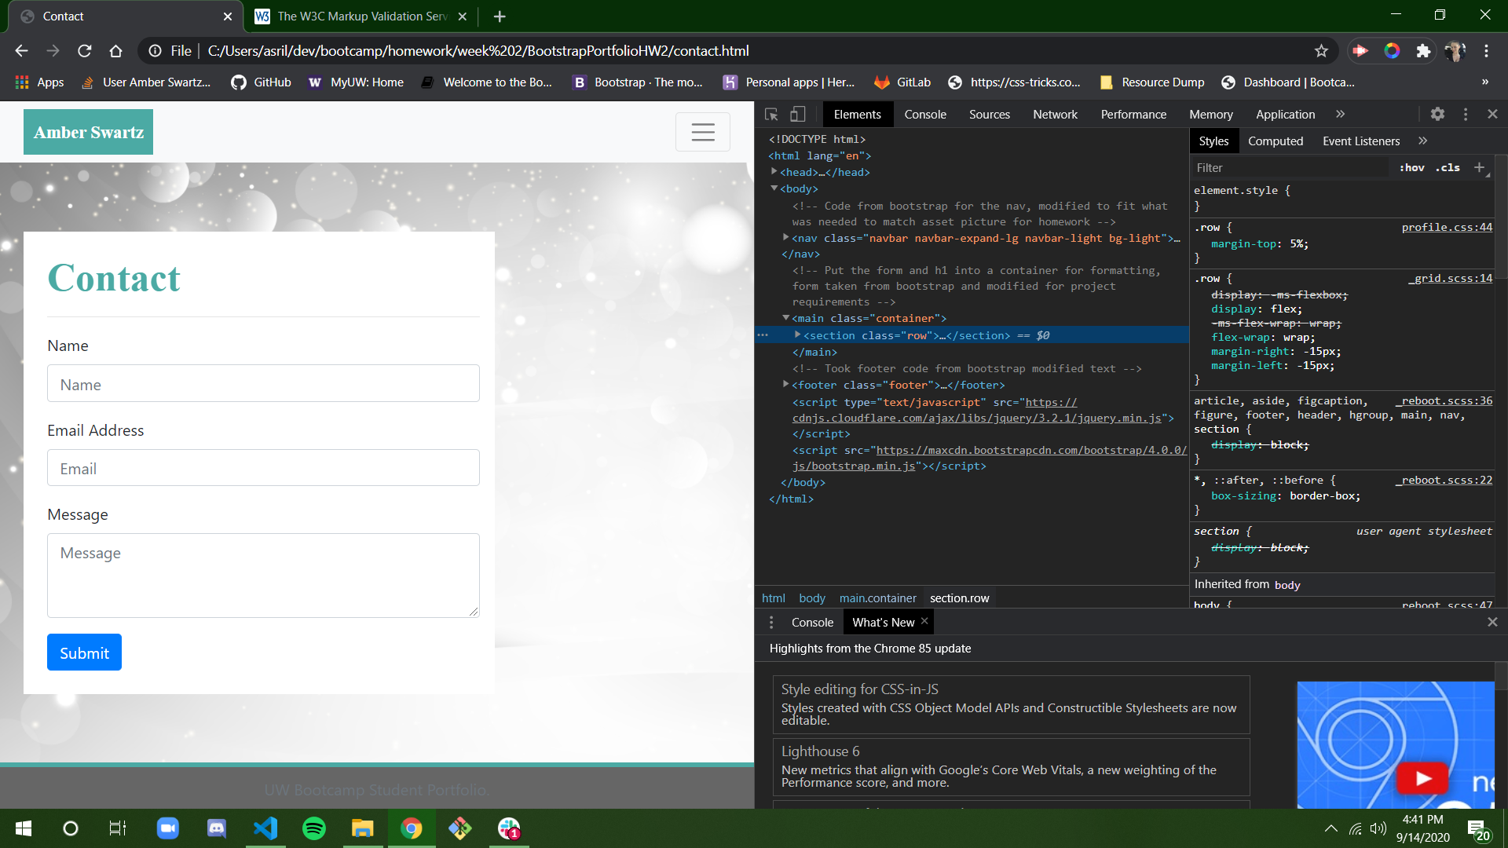
Task: Toggle the device toolbar icon
Action: tap(797, 115)
